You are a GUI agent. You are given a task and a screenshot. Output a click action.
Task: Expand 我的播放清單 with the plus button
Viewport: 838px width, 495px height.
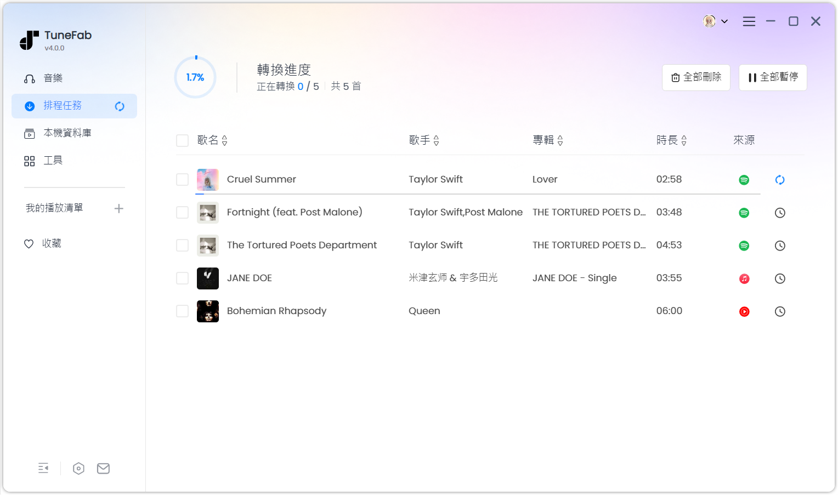[119, 208]
